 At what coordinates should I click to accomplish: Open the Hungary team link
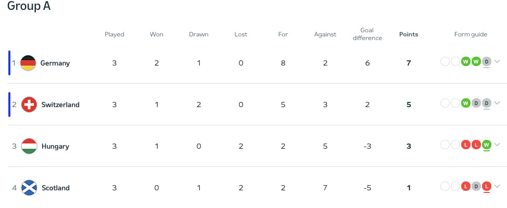point(55,146)
